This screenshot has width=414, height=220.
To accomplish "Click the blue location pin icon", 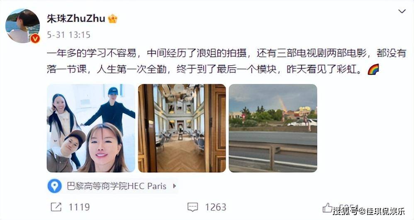I will point(55,186).
